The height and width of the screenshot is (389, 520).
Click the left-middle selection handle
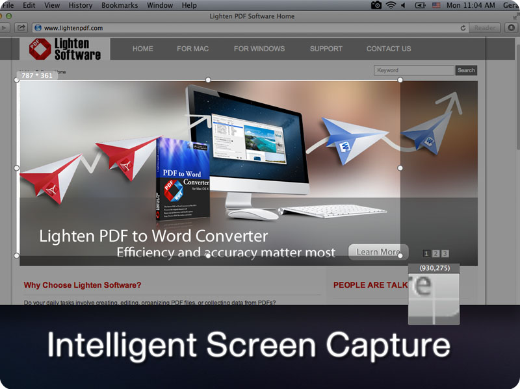coord(17,168)
